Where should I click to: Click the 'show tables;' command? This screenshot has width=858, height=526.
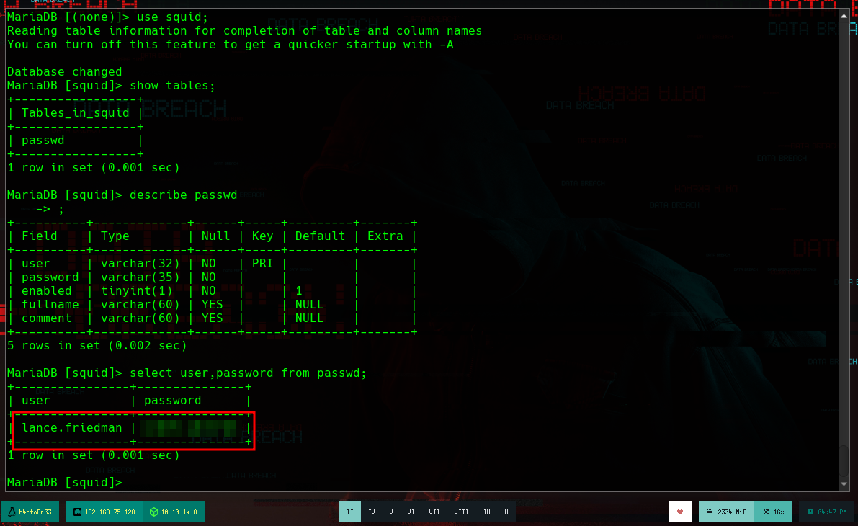[172, 86]
